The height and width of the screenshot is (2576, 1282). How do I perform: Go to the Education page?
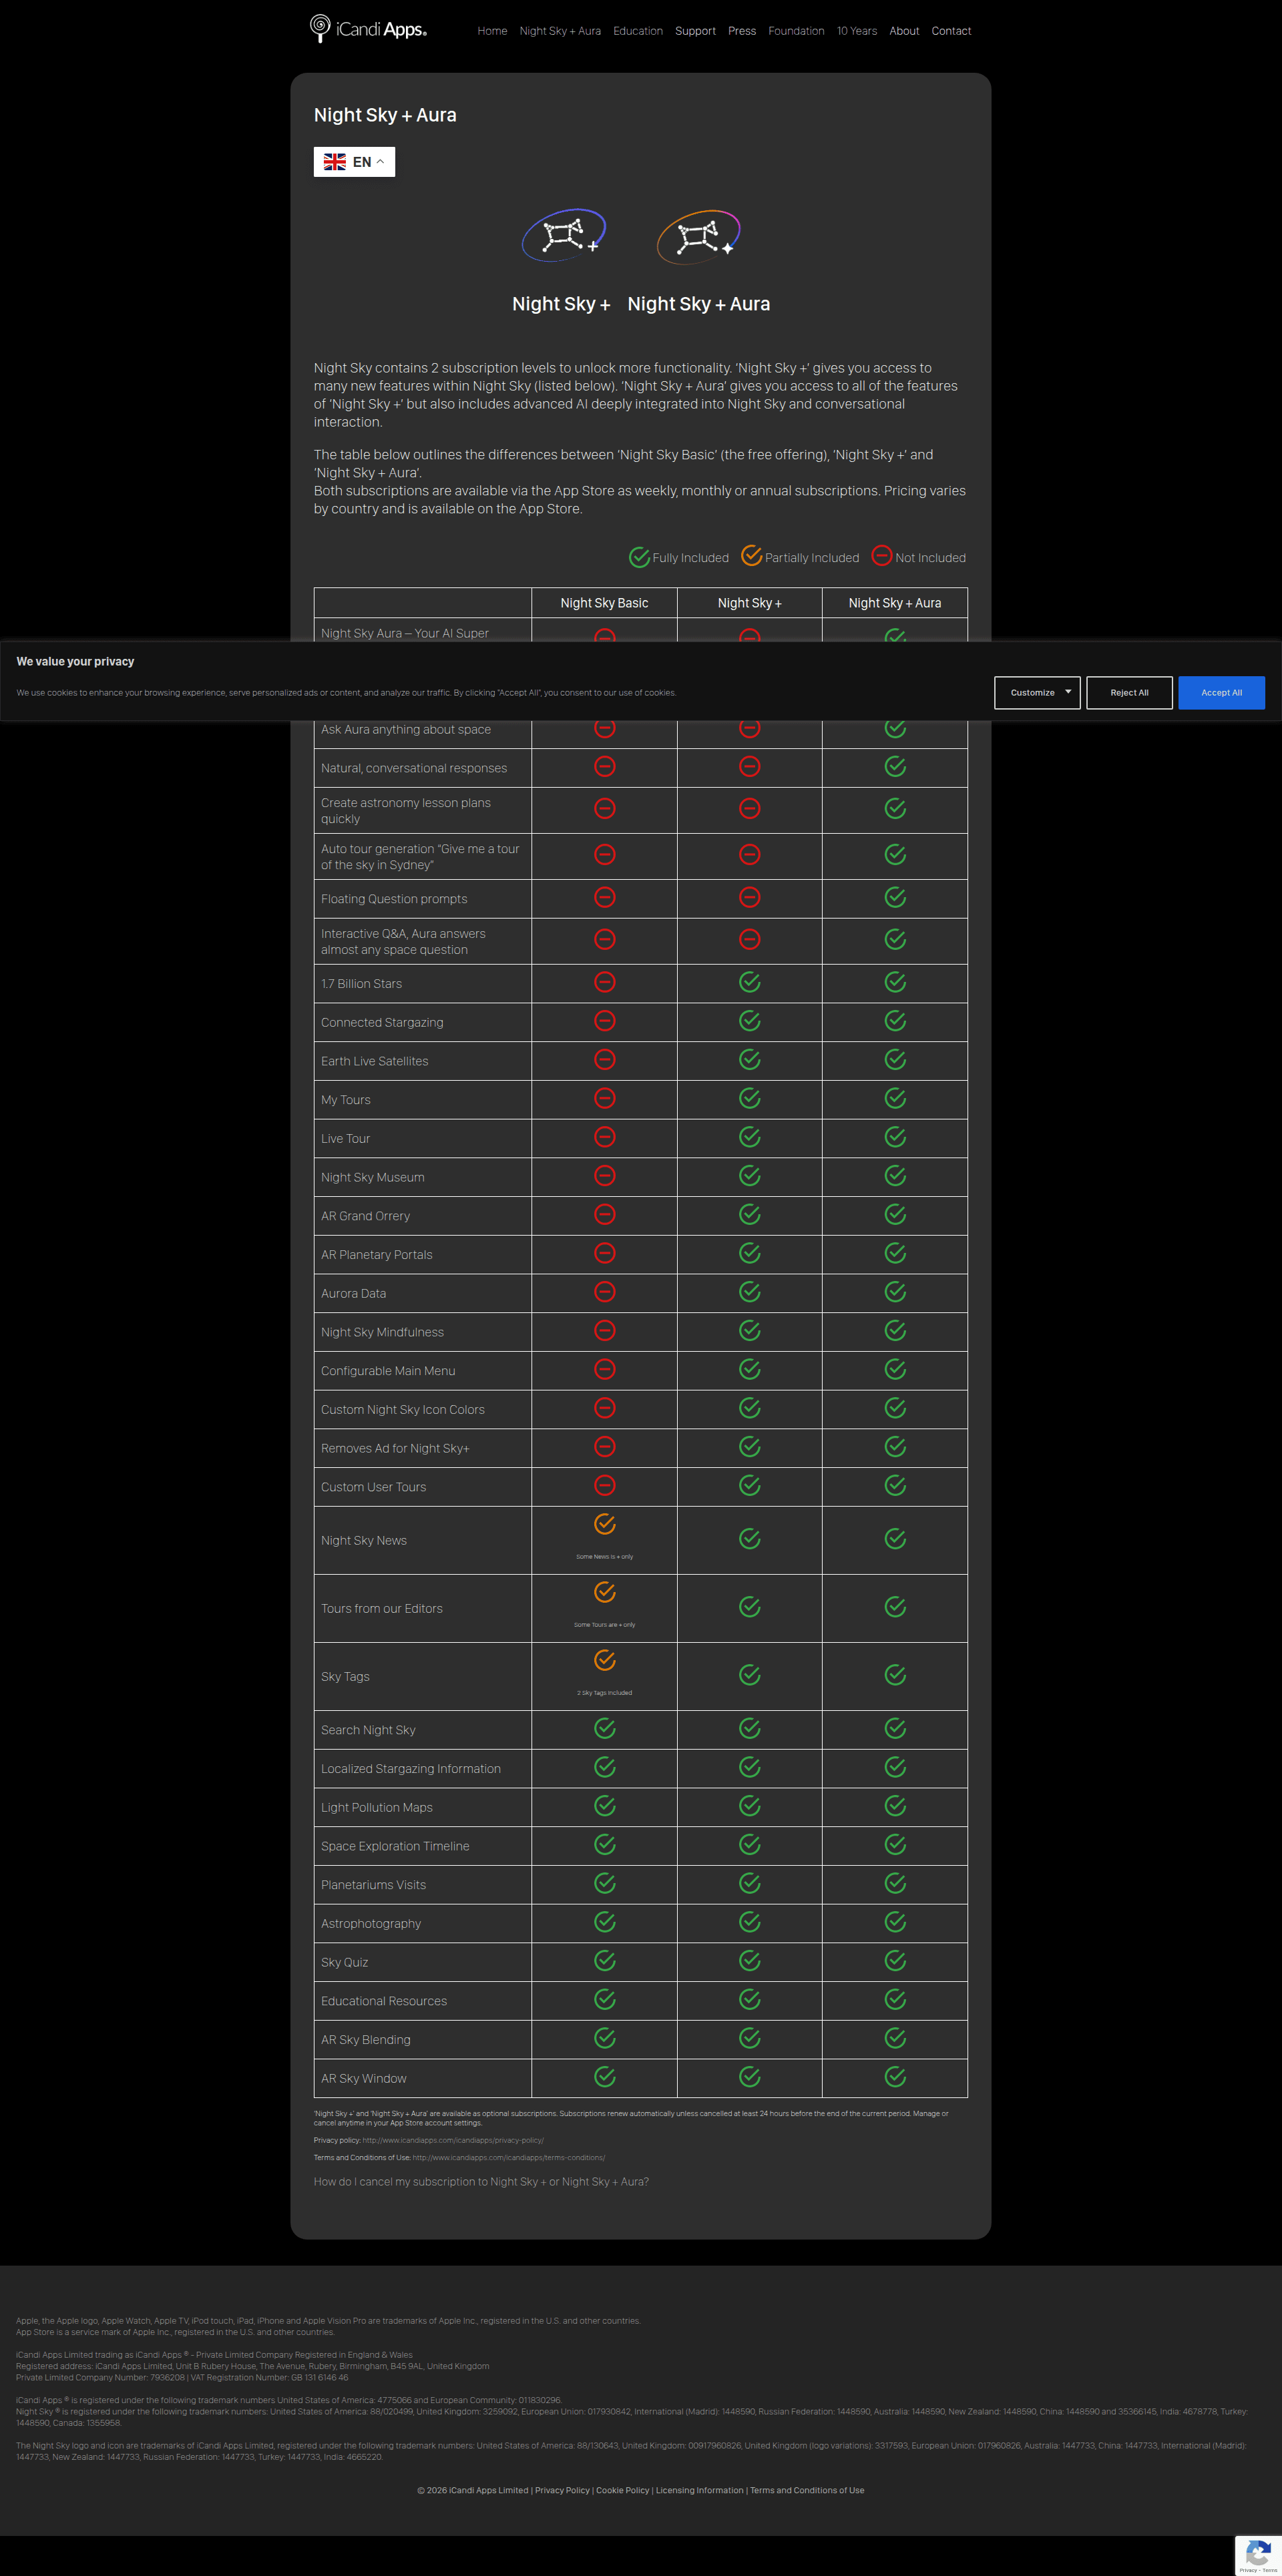(x=638, y=31)
